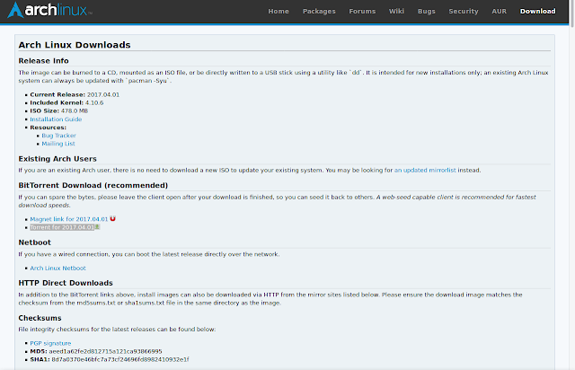Click the magnet icon beside Magnet link
This screenshot has height=370, width=575.
click(x=112, y=218)
